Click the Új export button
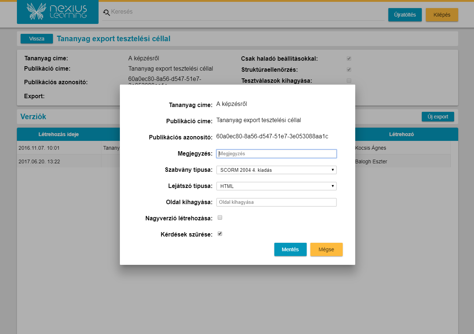The height and width of the screenshot is (334, 474). 438,117
